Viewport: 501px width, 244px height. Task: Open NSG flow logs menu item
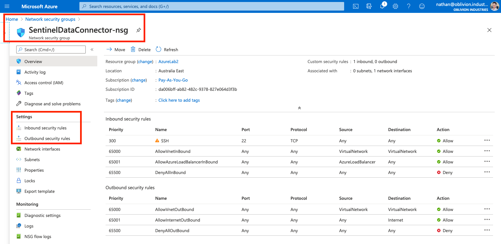pos(38,236)
